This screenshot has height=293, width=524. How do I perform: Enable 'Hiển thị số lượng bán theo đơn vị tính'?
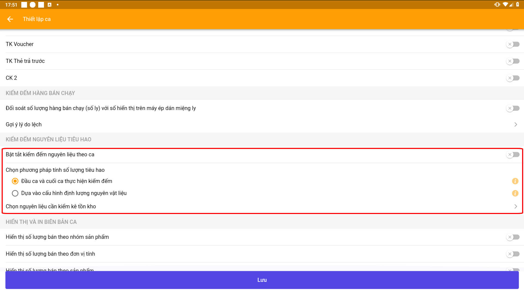[513, 254]
